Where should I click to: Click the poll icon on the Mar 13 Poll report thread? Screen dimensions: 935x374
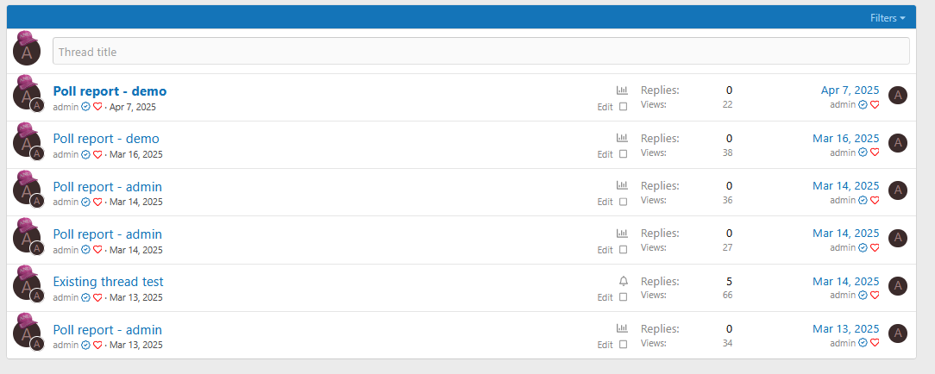[x=622, y=328]
